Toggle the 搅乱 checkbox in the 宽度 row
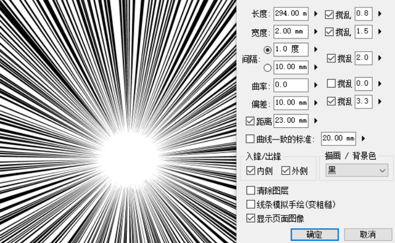Screen dimensions: 395x243 click(x=329, y=32)
